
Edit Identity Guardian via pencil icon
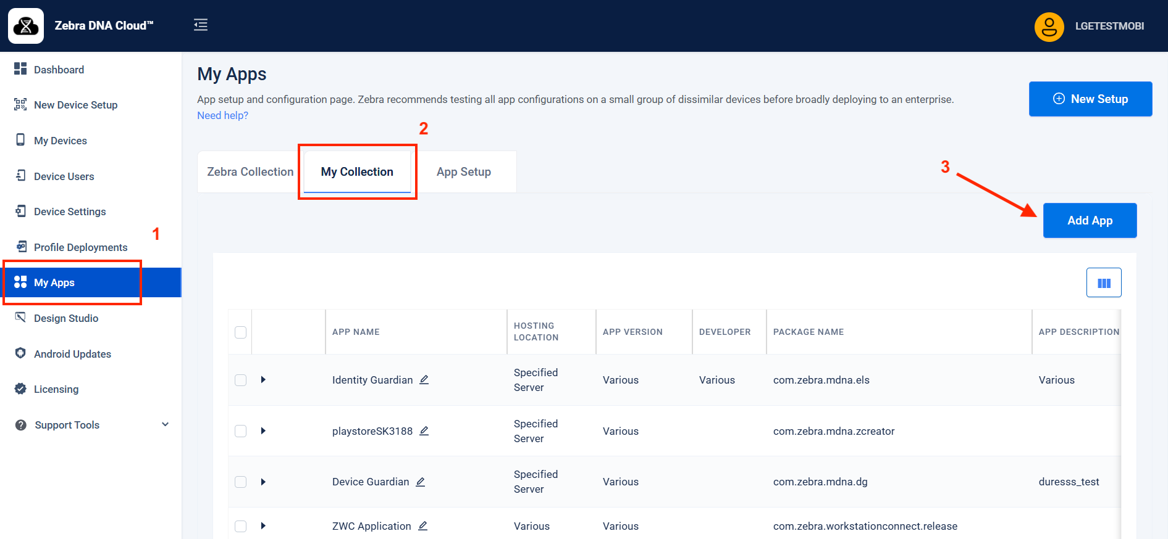click(424, 380)
